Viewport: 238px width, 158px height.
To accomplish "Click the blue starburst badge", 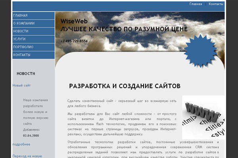I will pos(200,51).
